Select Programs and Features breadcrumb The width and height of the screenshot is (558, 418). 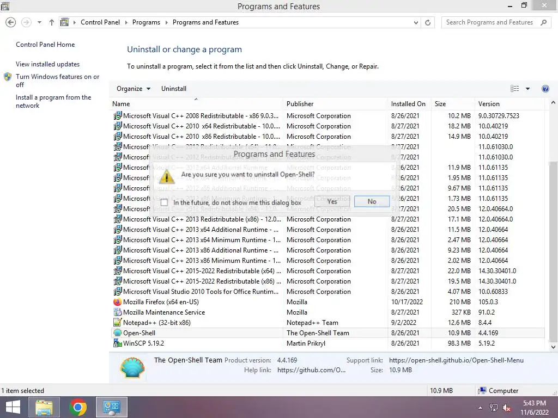coord(205,22)
